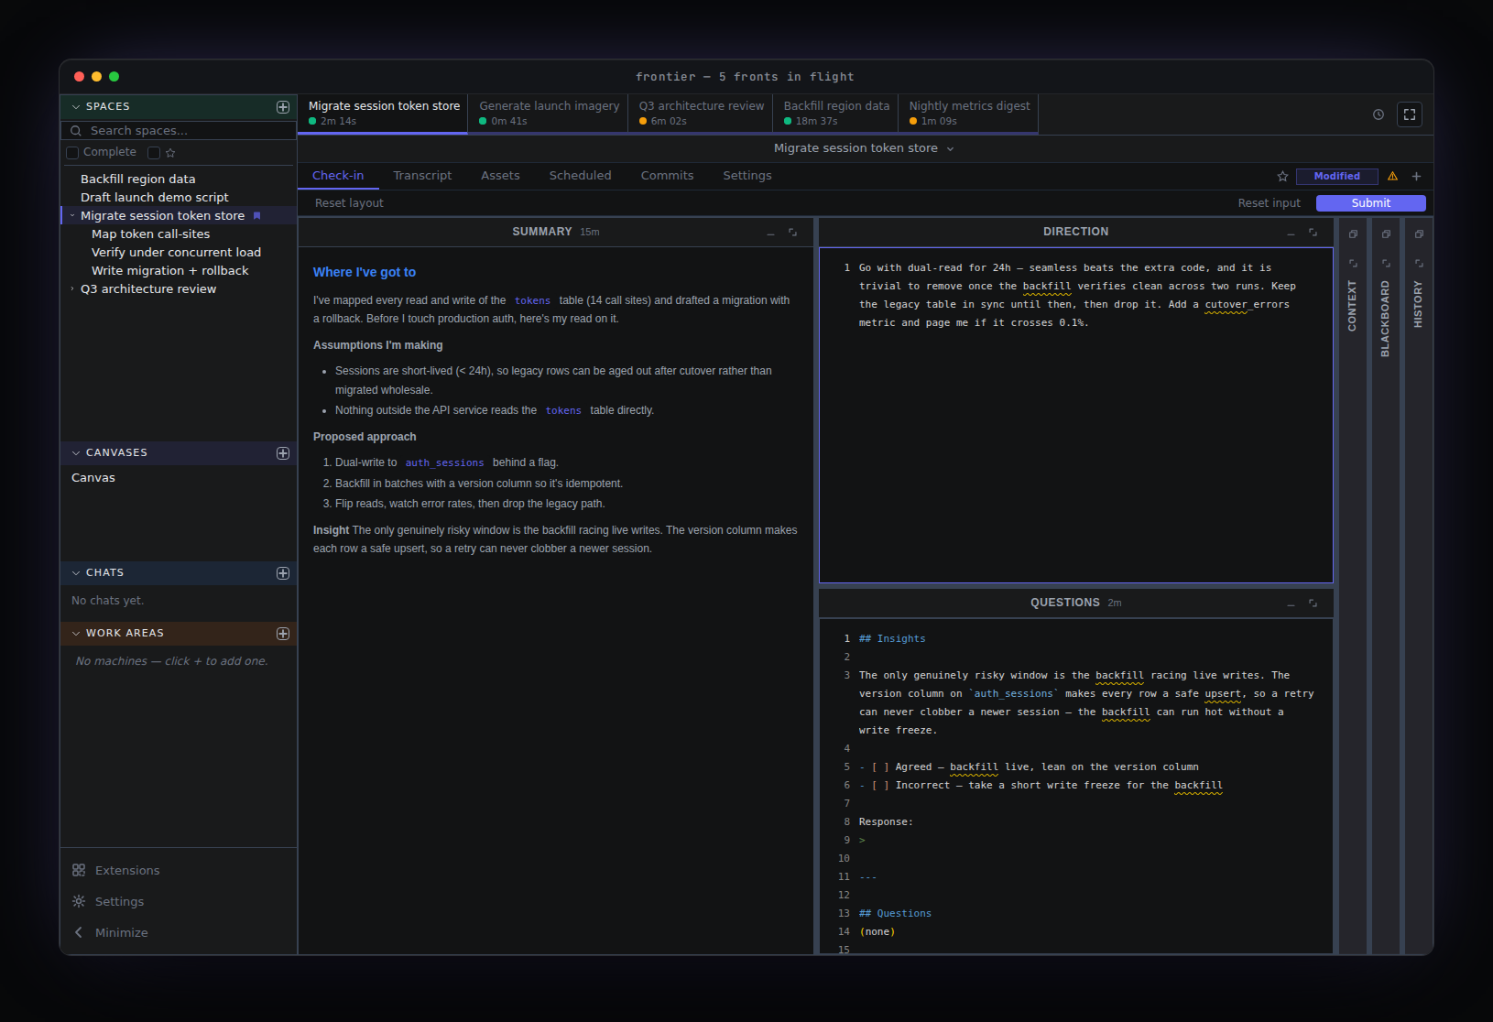Minimize the DIRECTION panel
The width and height of the screenshot is (1493, 1022).
pyautogui.click(x=1291, y=233)
